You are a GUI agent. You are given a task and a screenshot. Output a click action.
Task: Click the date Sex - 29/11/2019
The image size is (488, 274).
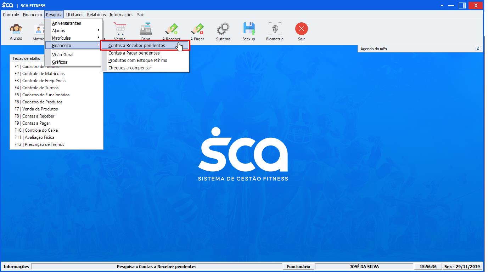point(462,267)
